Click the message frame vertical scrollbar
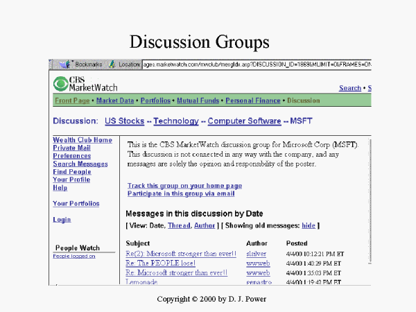 pos(370,201)
